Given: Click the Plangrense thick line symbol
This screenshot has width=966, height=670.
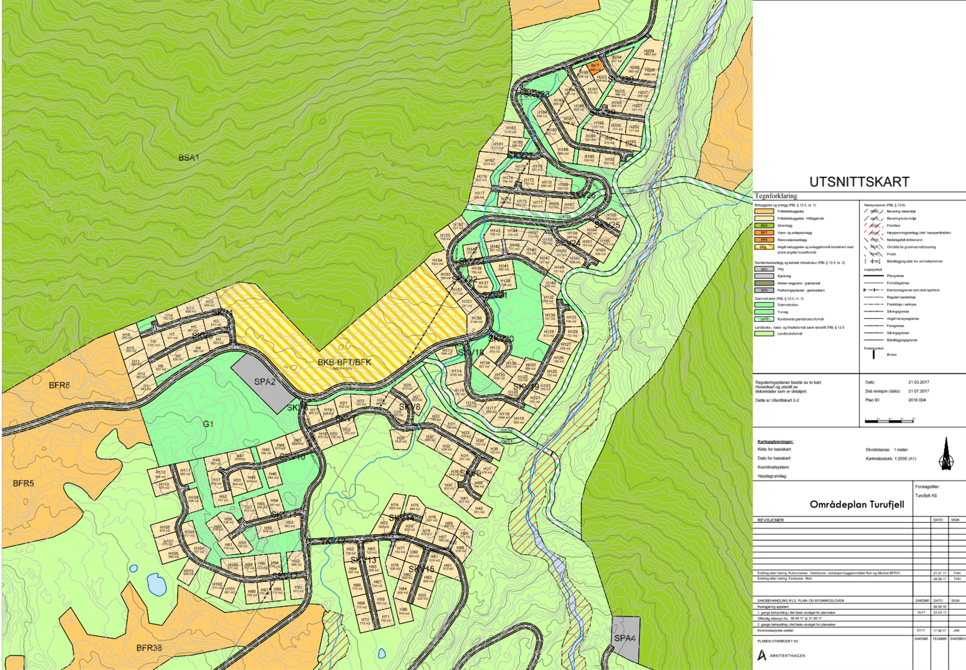Looking at the screenshot, I should 874,276.
